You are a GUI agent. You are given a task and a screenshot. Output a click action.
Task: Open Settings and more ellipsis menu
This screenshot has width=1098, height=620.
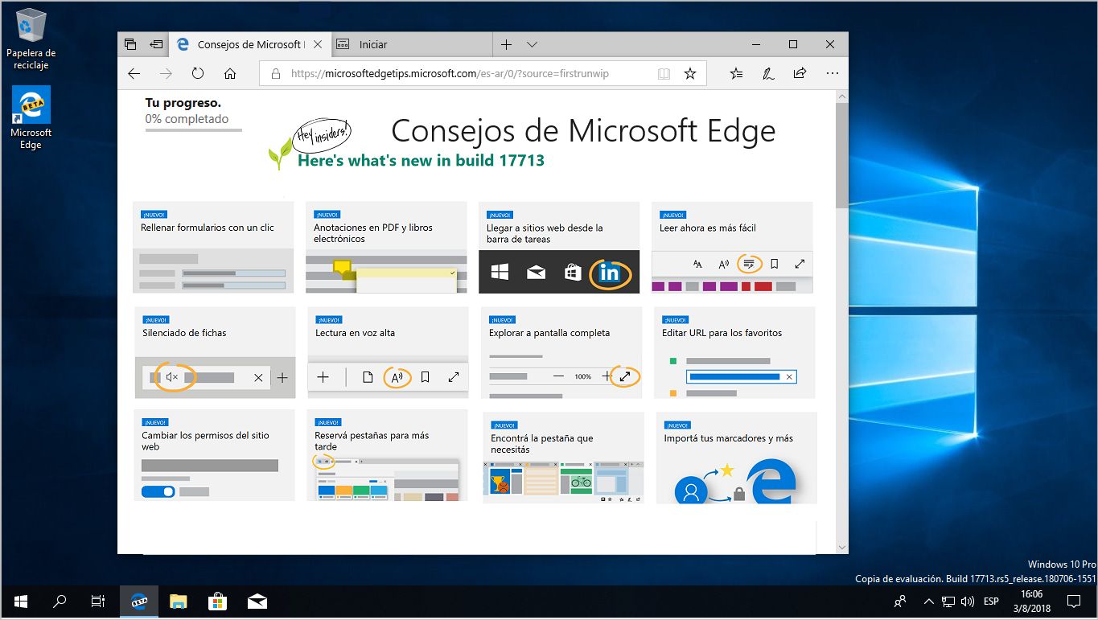[x=832, y=73]
